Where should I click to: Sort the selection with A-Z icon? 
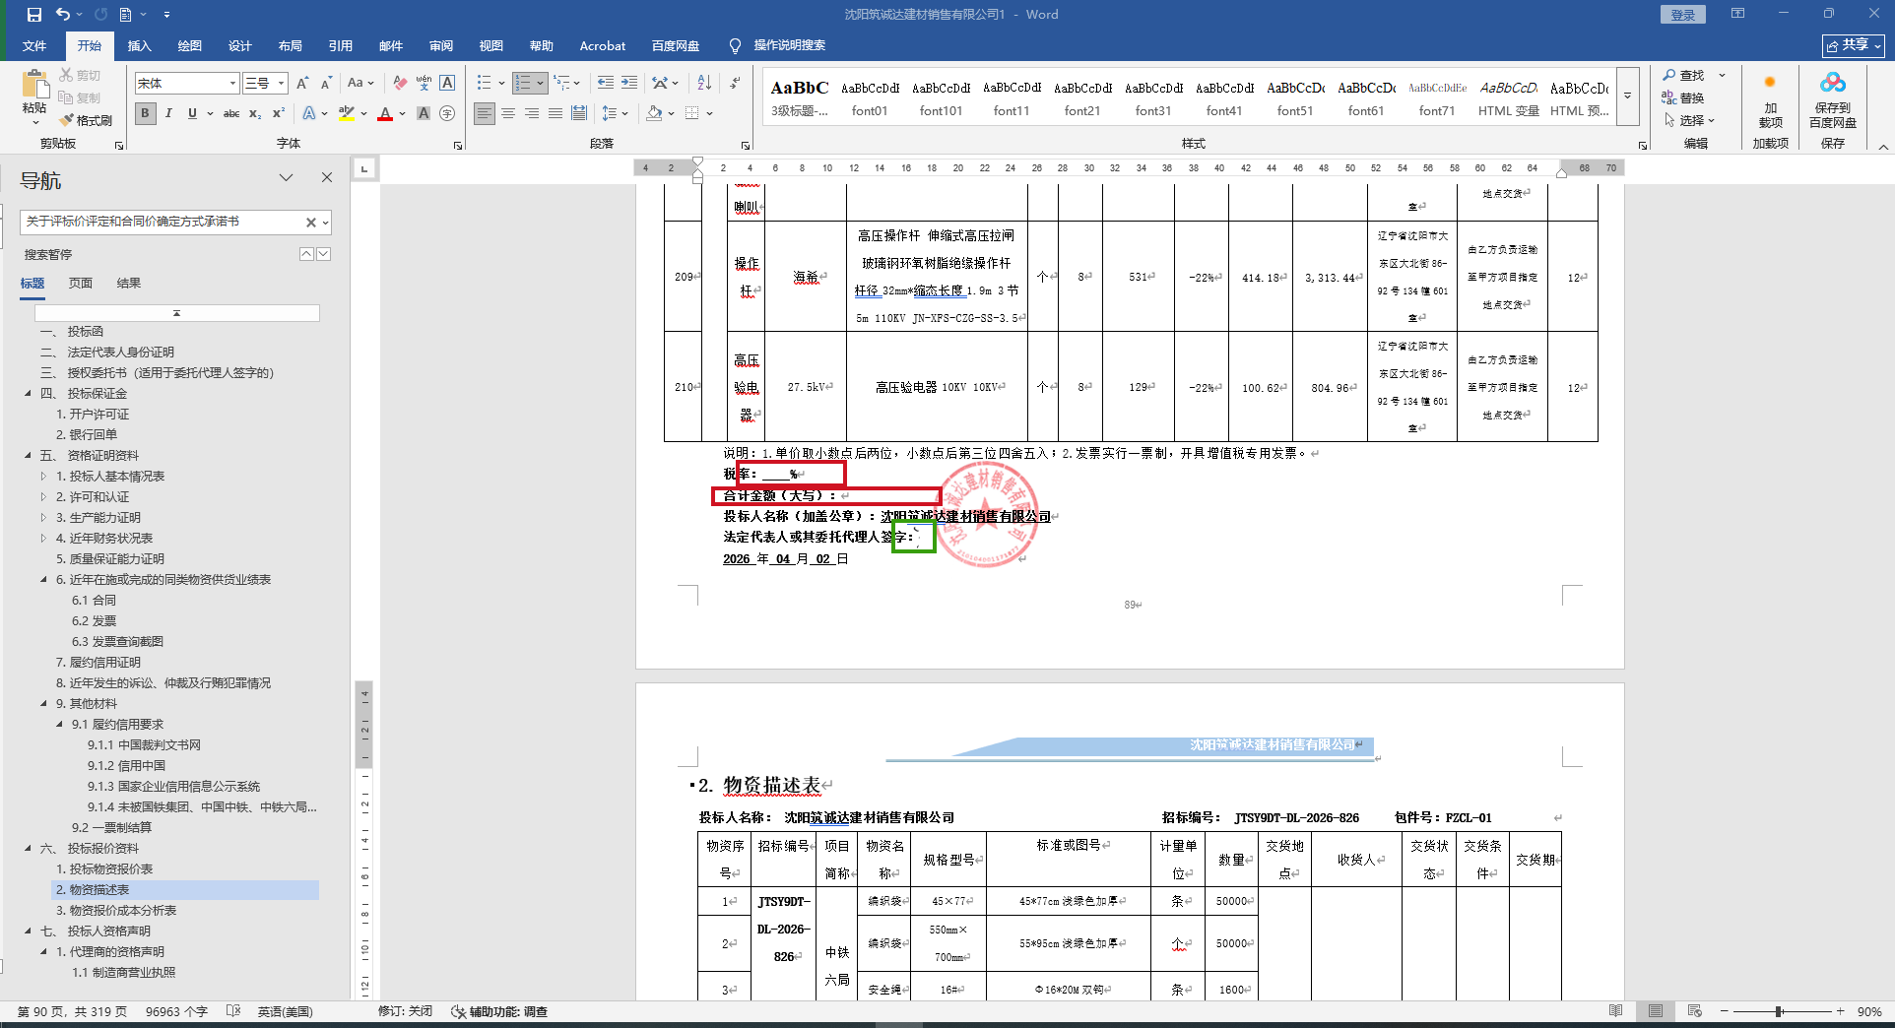click(704, 84)
